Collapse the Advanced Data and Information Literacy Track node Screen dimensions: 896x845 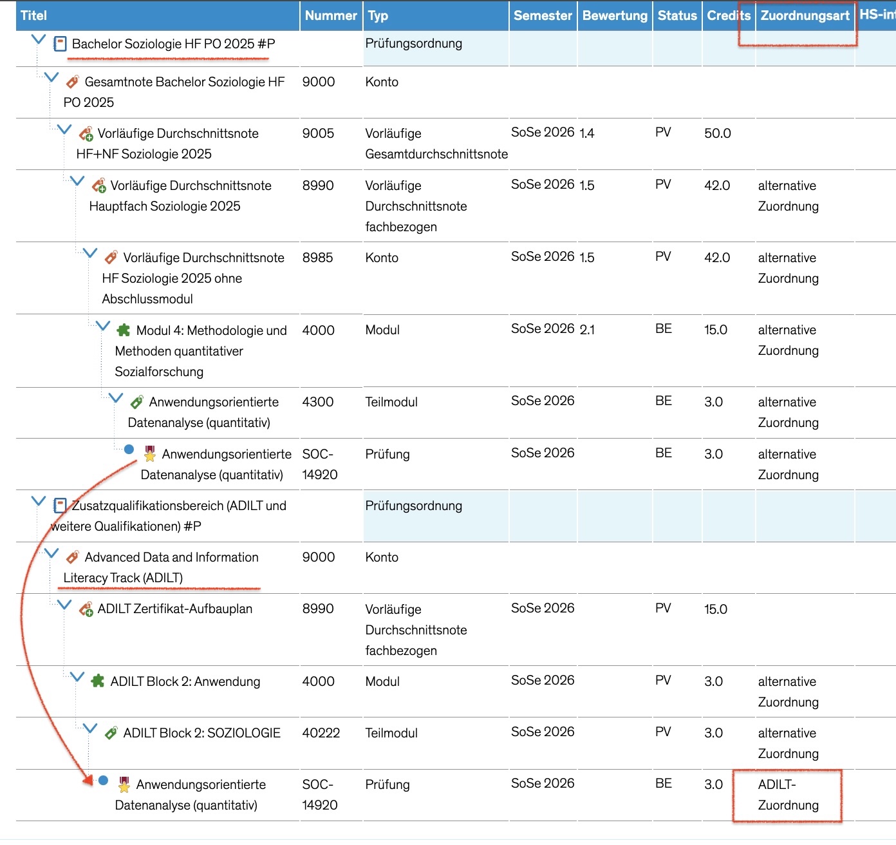tap(51, 553)
